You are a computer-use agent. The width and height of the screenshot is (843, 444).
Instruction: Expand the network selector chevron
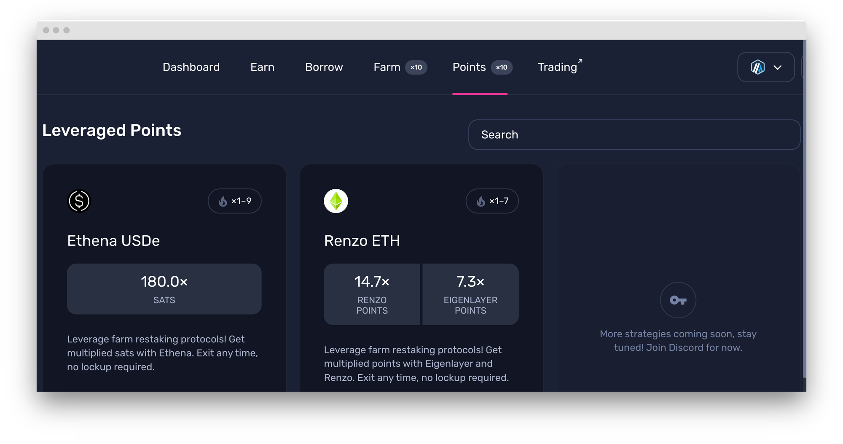(778, 67)
